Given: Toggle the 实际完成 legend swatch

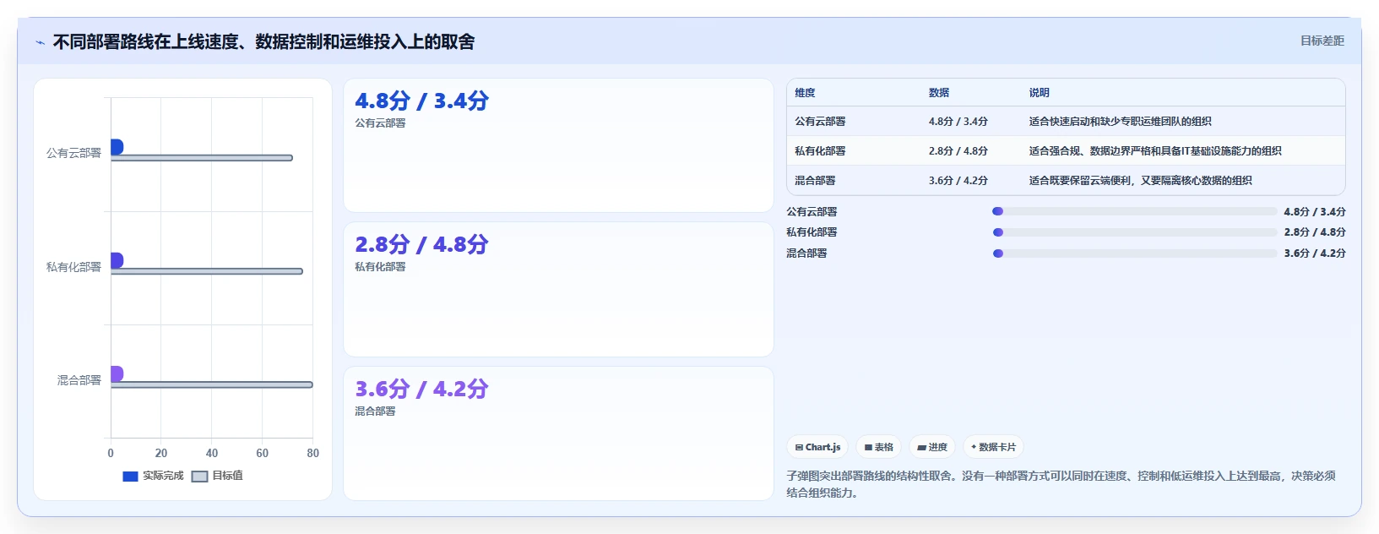Looking at the screenshot, I should (x=130, y=477).
